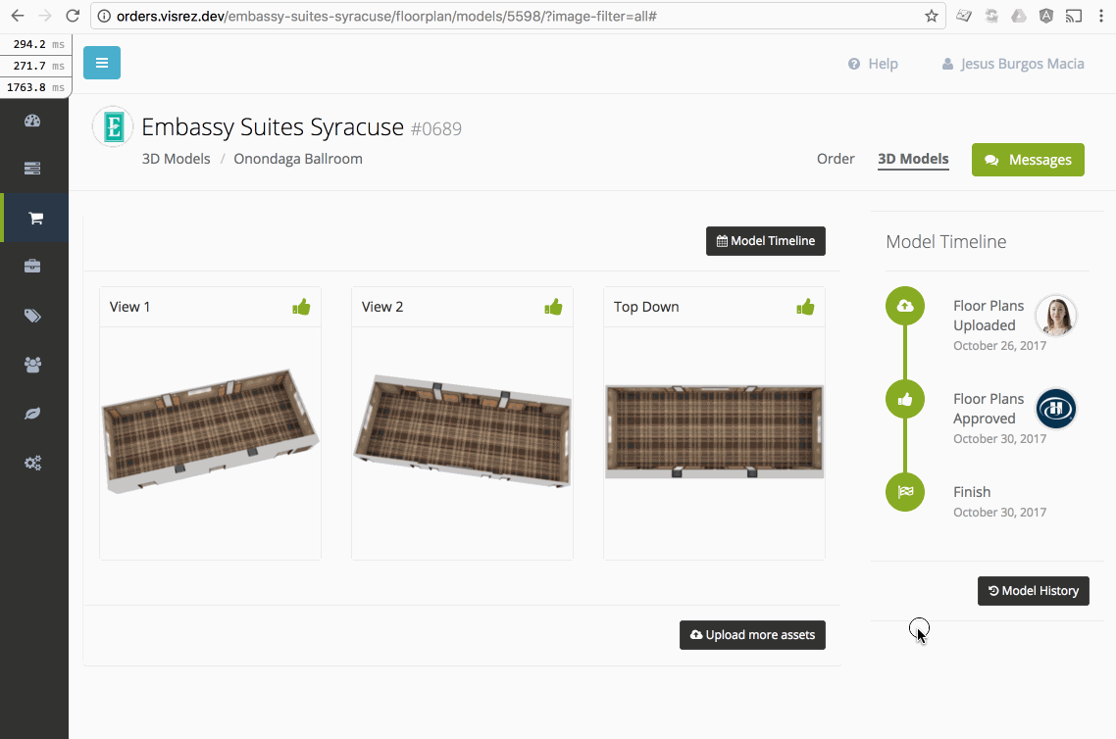
Task: Open the server list icon in sidebar
Action: (32, 169)
